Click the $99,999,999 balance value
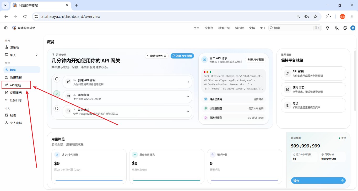The width and height of the screenshot is (358, 191). 305,146
